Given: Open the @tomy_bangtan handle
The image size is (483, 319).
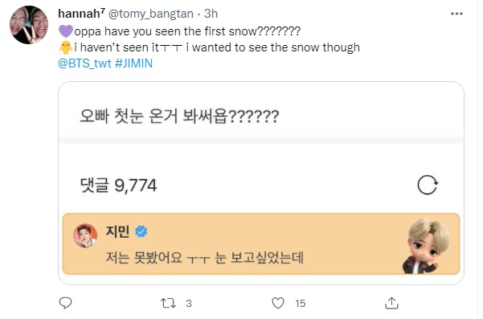Looking at the screenshot, I should pos(151,14).
